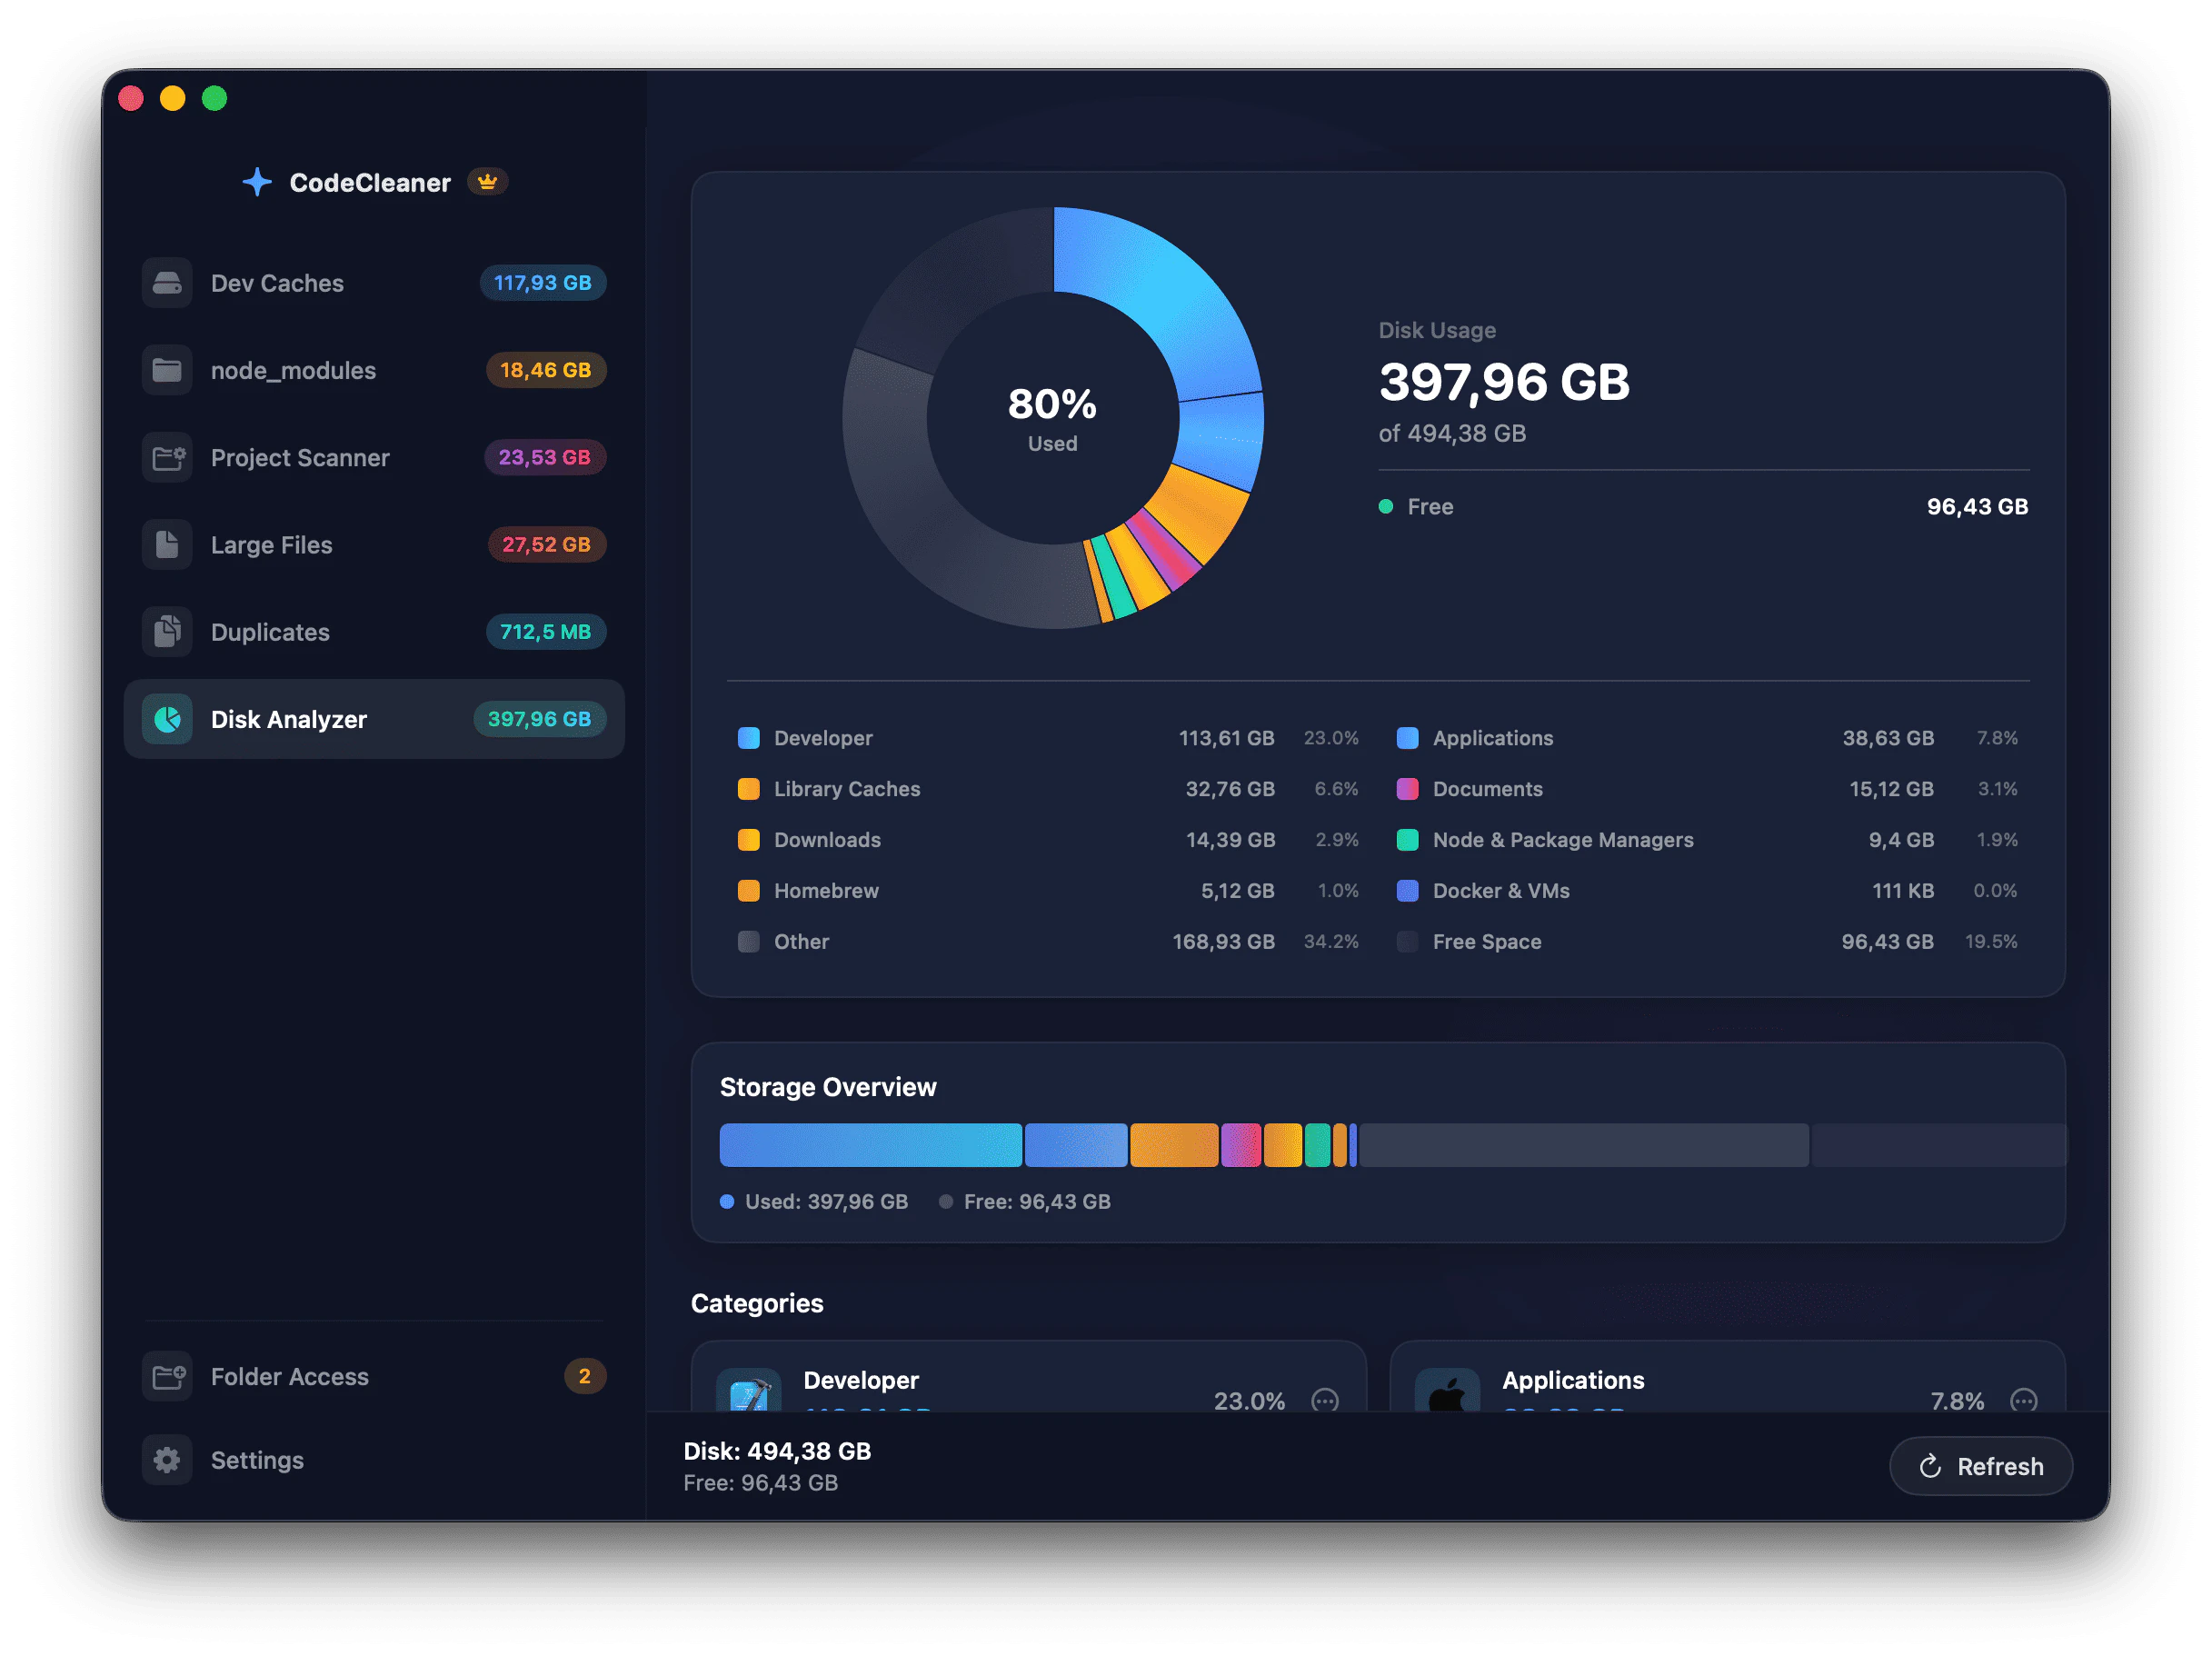Click the crown premium icon next to CodeCleaner
Viewport: 2212px width, 1656px height.
[x=487, y=181]
